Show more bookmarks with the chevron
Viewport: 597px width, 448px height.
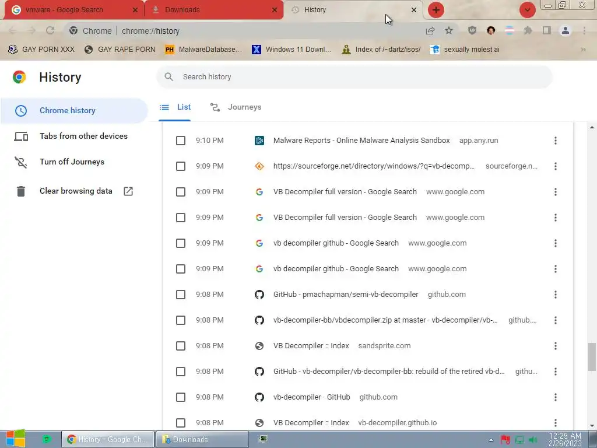coord(583,50)
